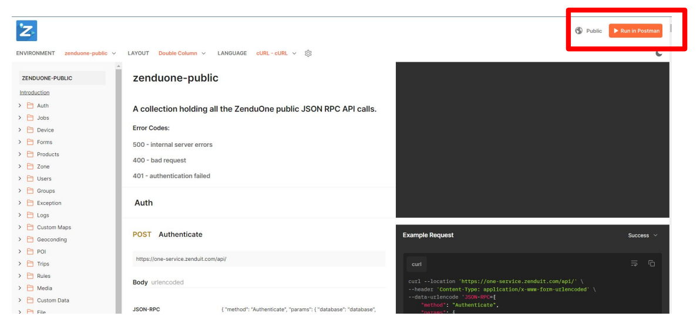Screen dimensions: 700x316
Task: Click the Auth folder icon
Action: (31, 106)
